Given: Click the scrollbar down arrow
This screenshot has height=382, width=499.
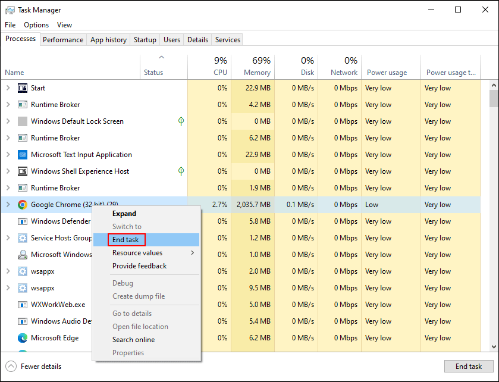Looking at the screenshot, I should [494, 347].
